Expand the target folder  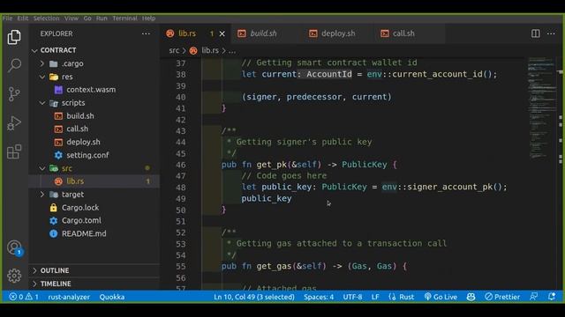point(72,195)
